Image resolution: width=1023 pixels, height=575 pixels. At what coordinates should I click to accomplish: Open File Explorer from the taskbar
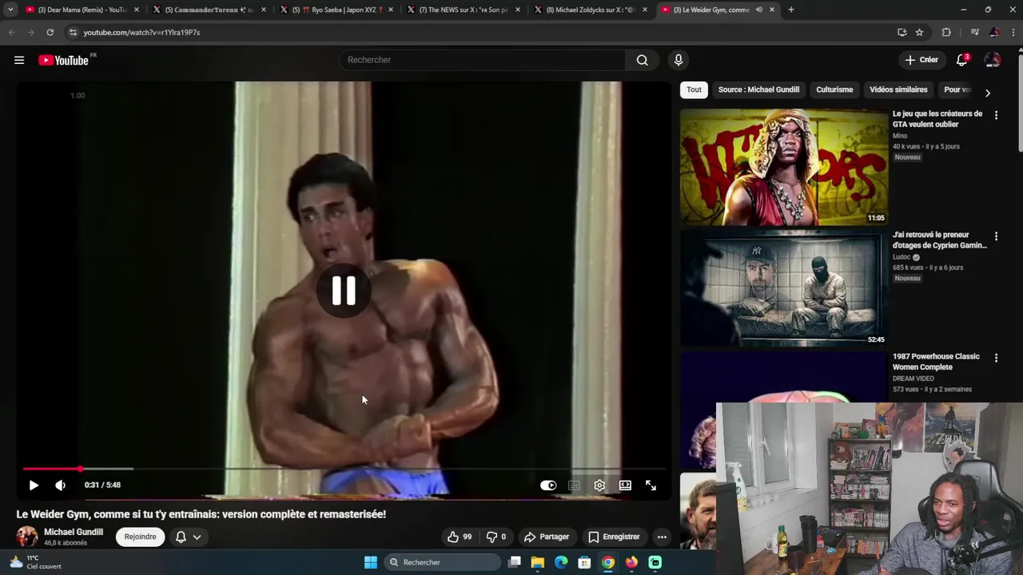click(x=538, y=562)
